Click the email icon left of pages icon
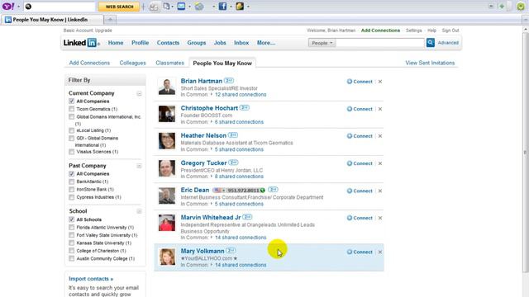 coord(154,7)
